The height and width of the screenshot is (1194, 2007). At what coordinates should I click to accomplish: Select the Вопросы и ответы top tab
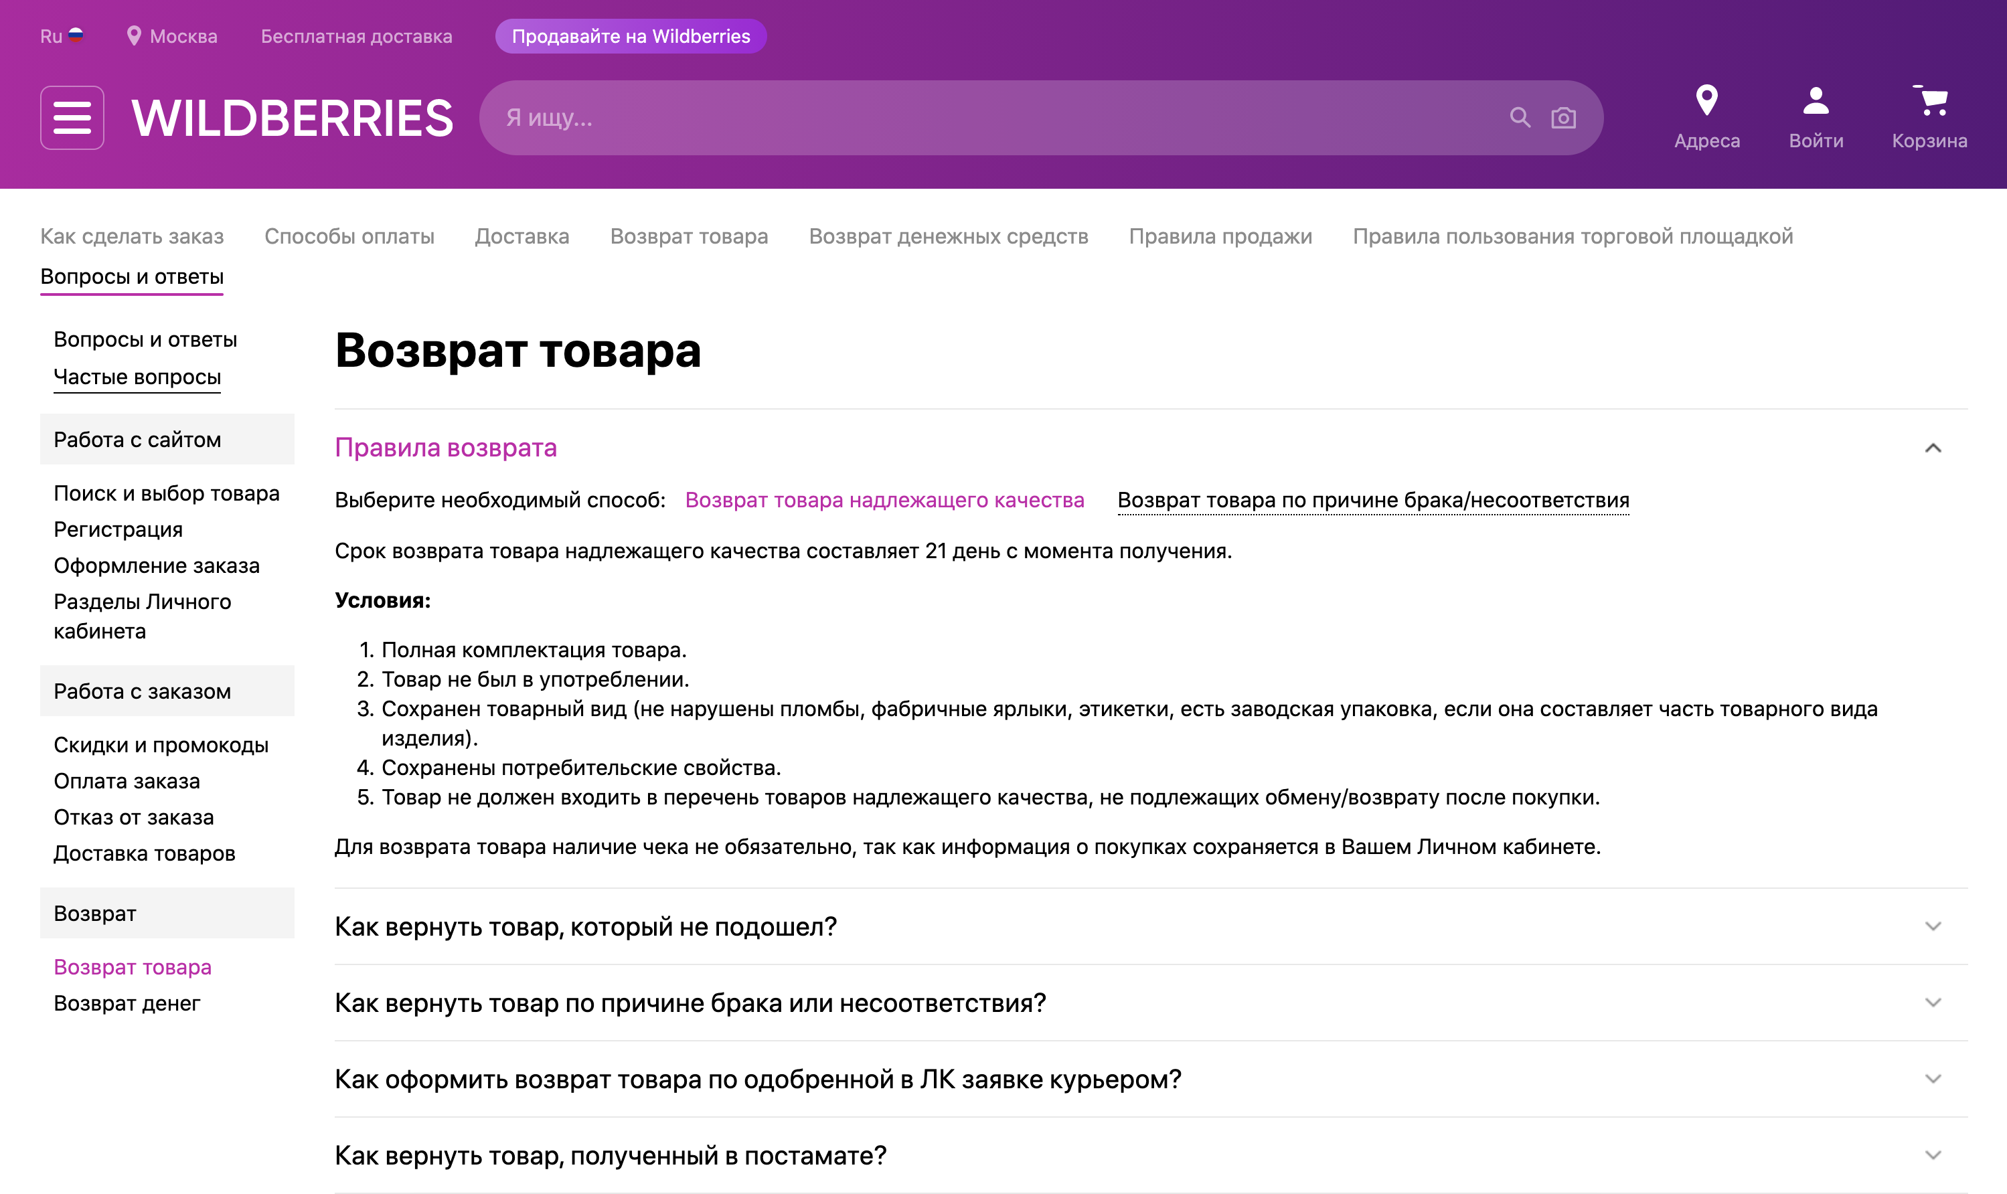coord(132,277)
